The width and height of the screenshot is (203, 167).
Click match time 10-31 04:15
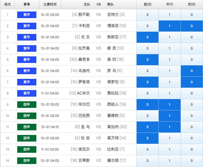point(50,127)
